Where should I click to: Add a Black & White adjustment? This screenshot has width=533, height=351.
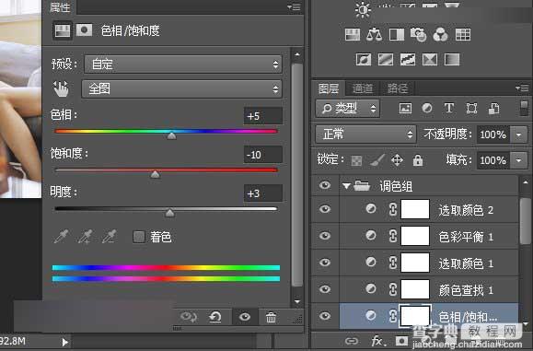[397, 34]
